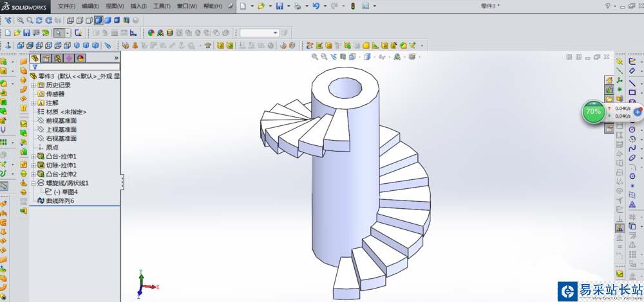Expand the Select tool dropdown arrow
644x302 pixels.
pyautogui.click(x=68, y=33)
